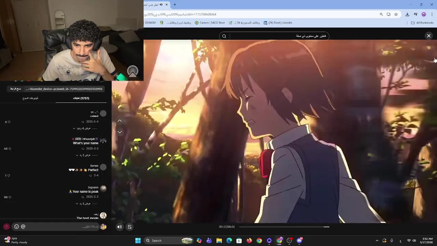Open Microsoft Store from the taskbar
Screen dimensions: 437x246
pos(239,241)
